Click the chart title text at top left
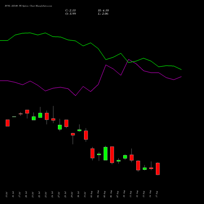This screenshot has width=204, height=204. (28, 6)
